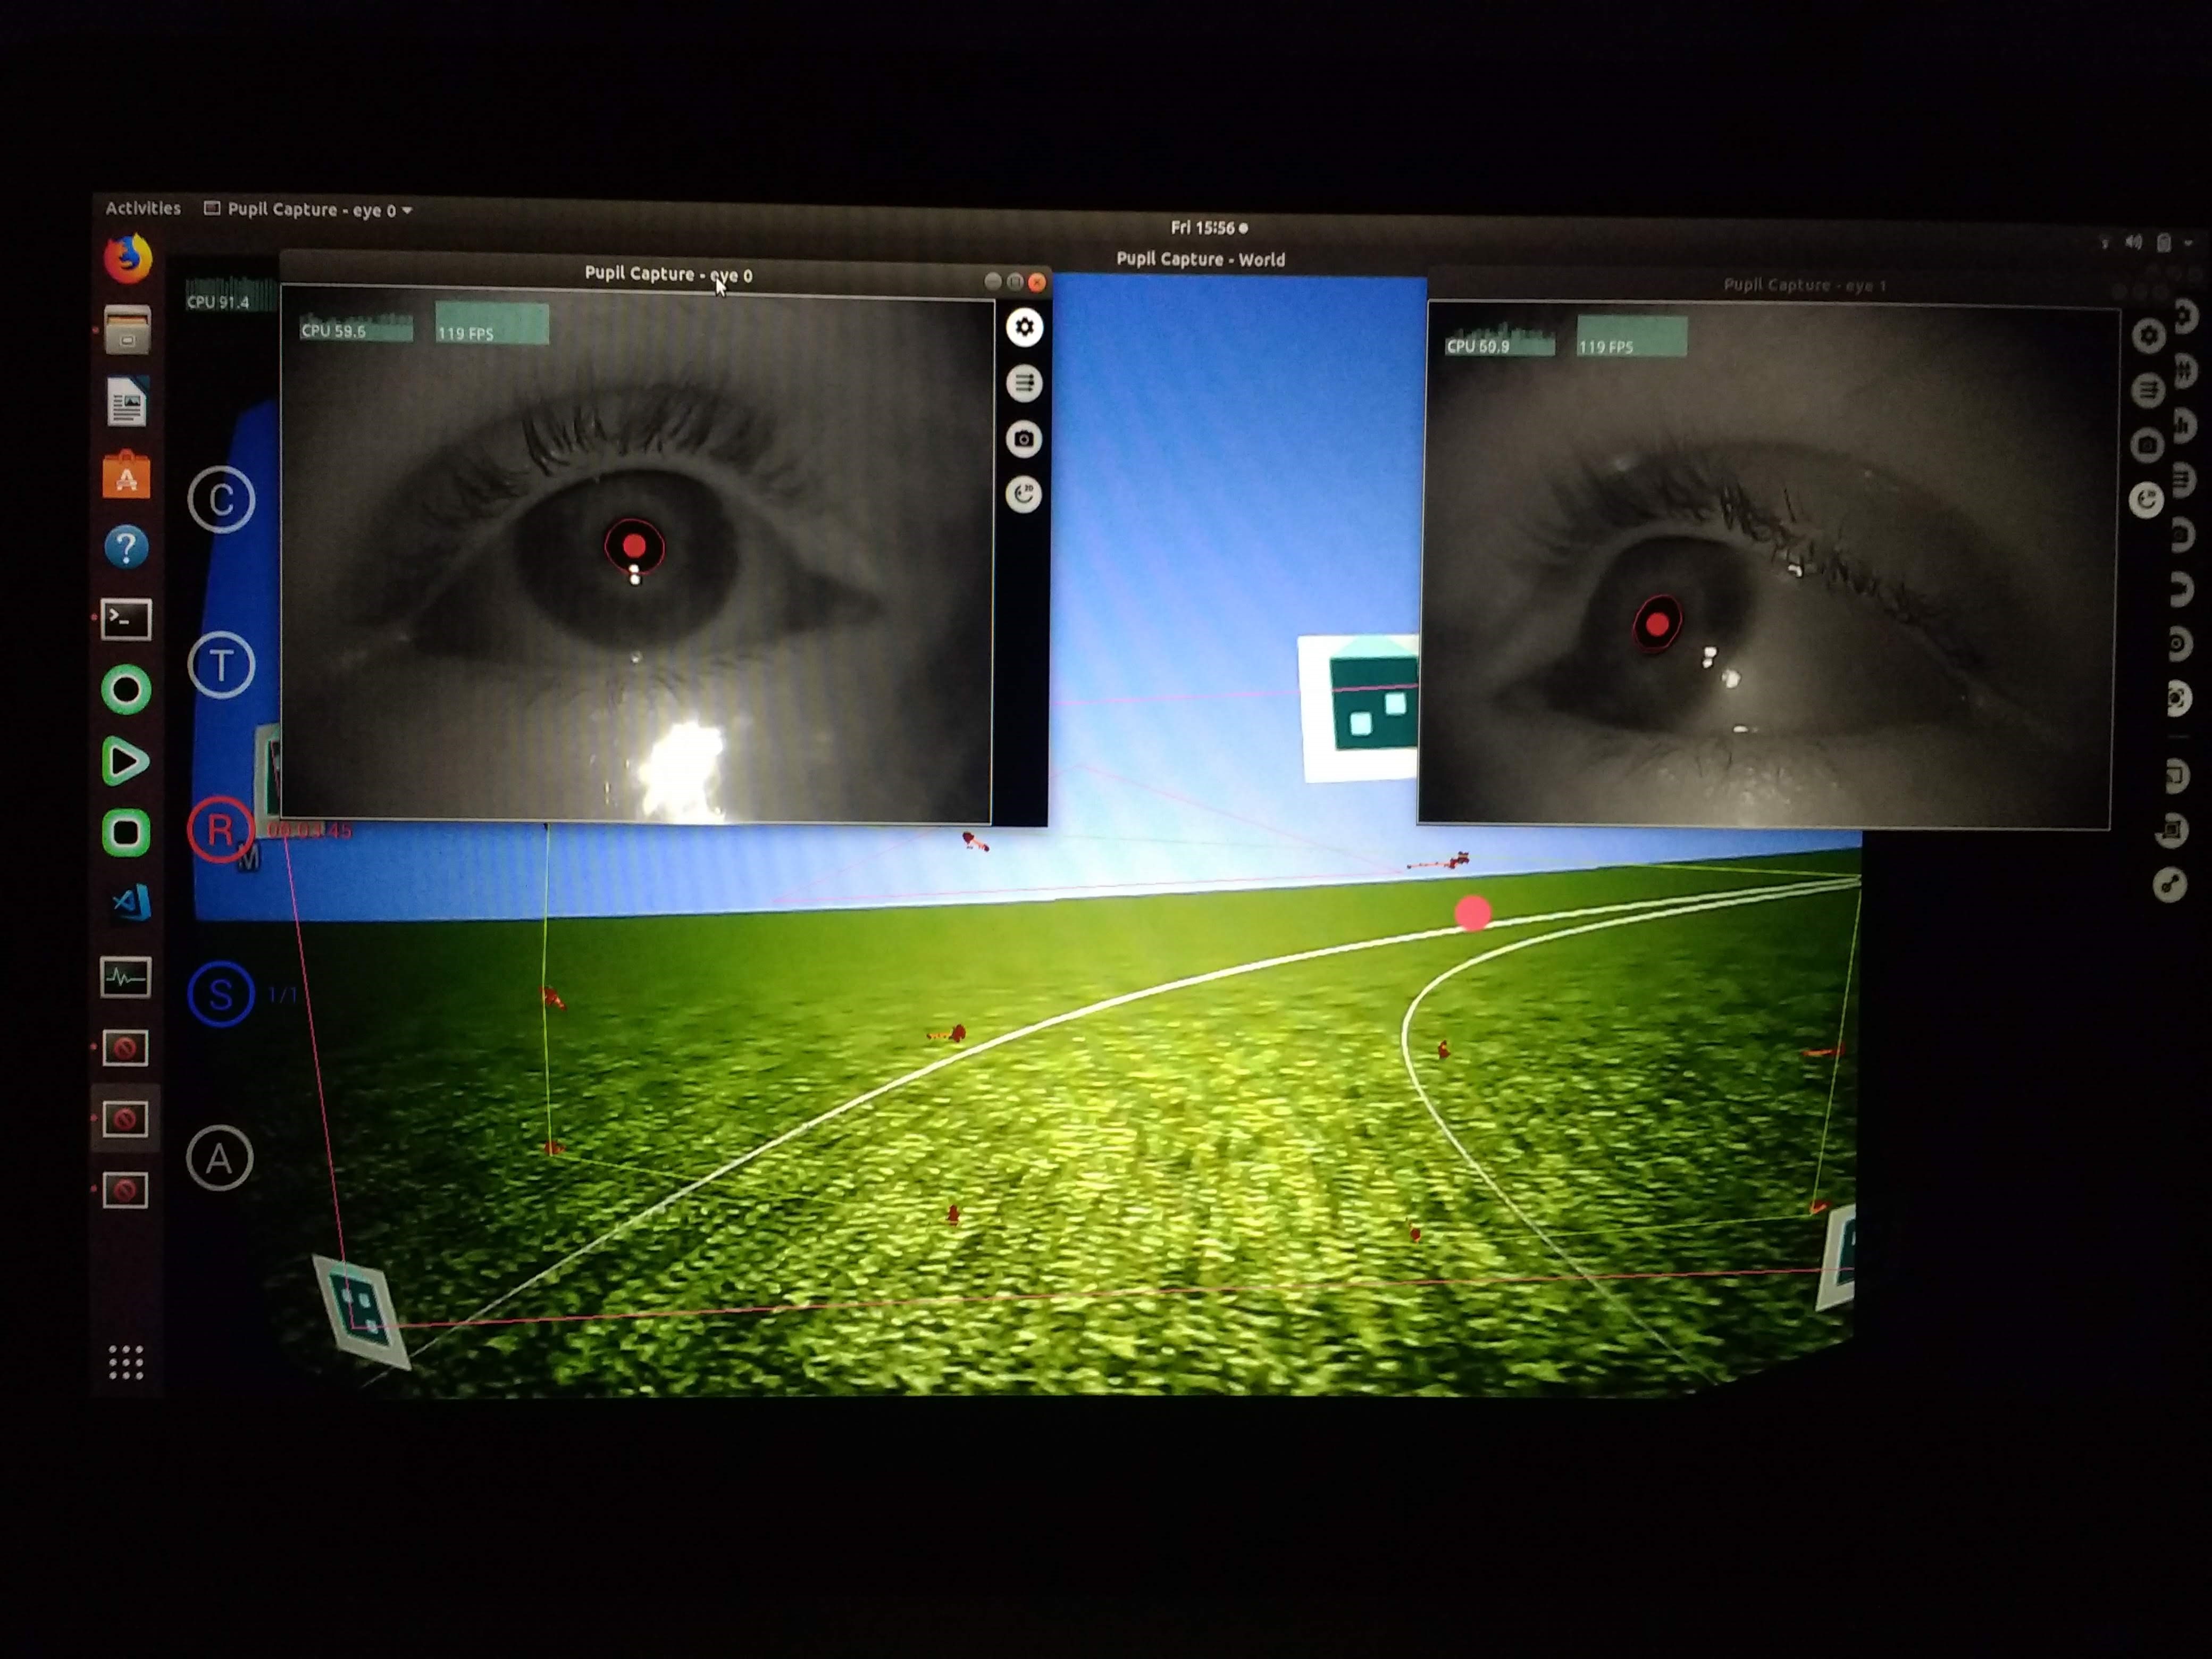
Task: Open the plugin list icon in eye 0 window
Action: (1023, 383)
